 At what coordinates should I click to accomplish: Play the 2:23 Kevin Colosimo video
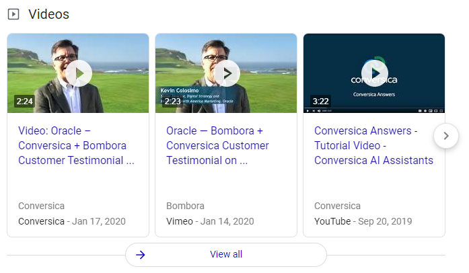click(226, 73)
